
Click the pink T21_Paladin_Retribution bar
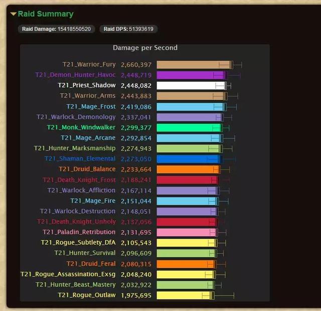(x=186, y=232)
